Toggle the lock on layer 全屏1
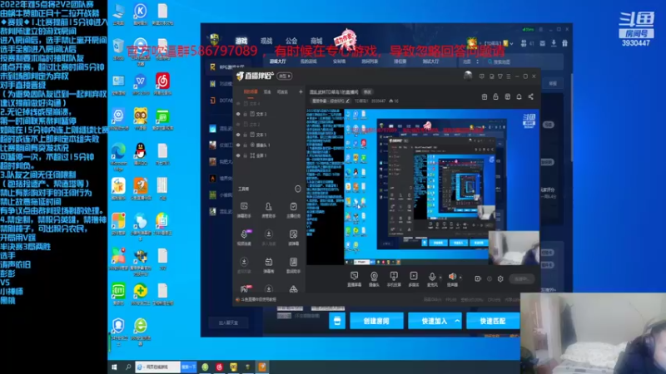666x374 pixels. pyautogui.click(x=245, y=155)
